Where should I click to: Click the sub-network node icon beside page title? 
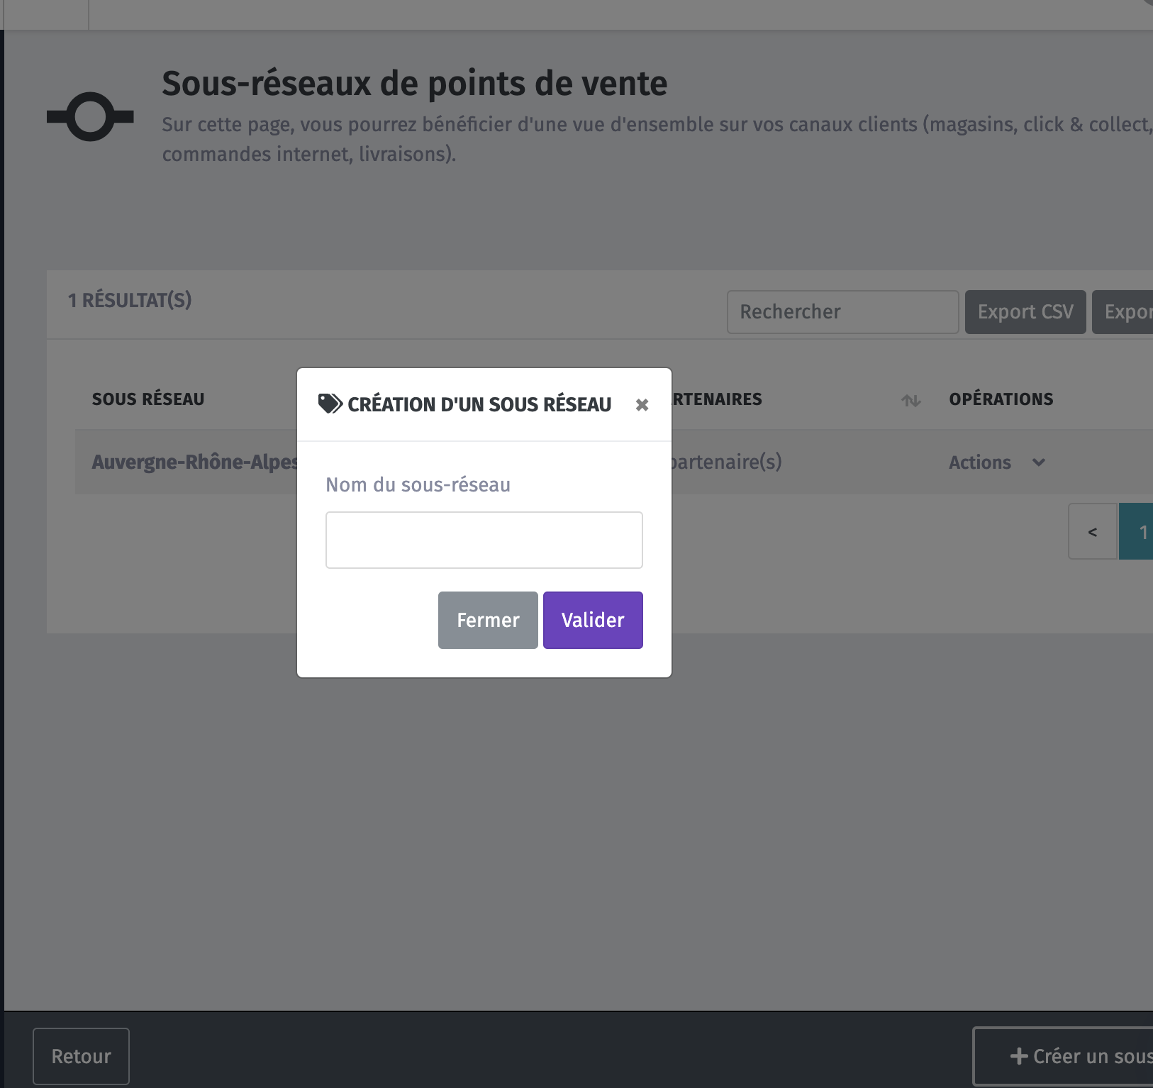[90, 116]
